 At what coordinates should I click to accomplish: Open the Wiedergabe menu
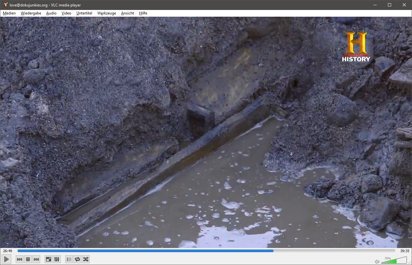point(31,13)
